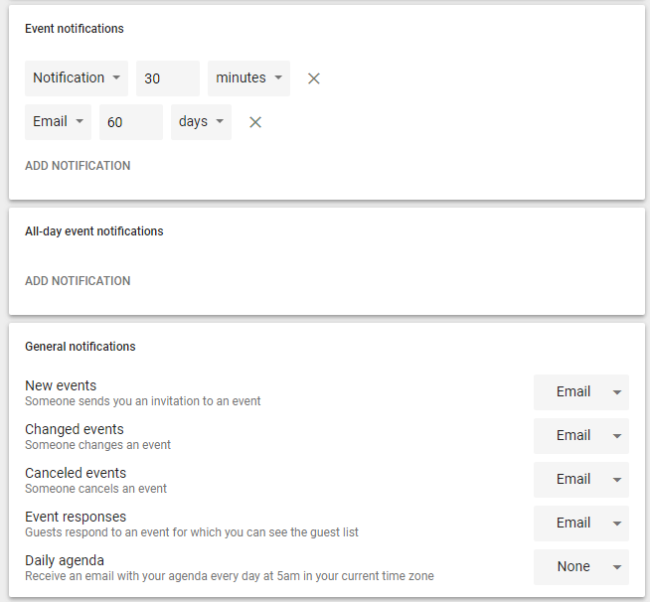
Task: Click the arrow next to New events Email
Action: coord(617,392)
